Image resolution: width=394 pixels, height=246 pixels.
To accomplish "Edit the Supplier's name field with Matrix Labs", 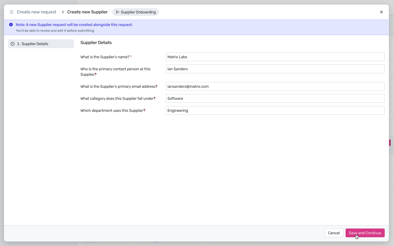I will (x=275, y=57).
